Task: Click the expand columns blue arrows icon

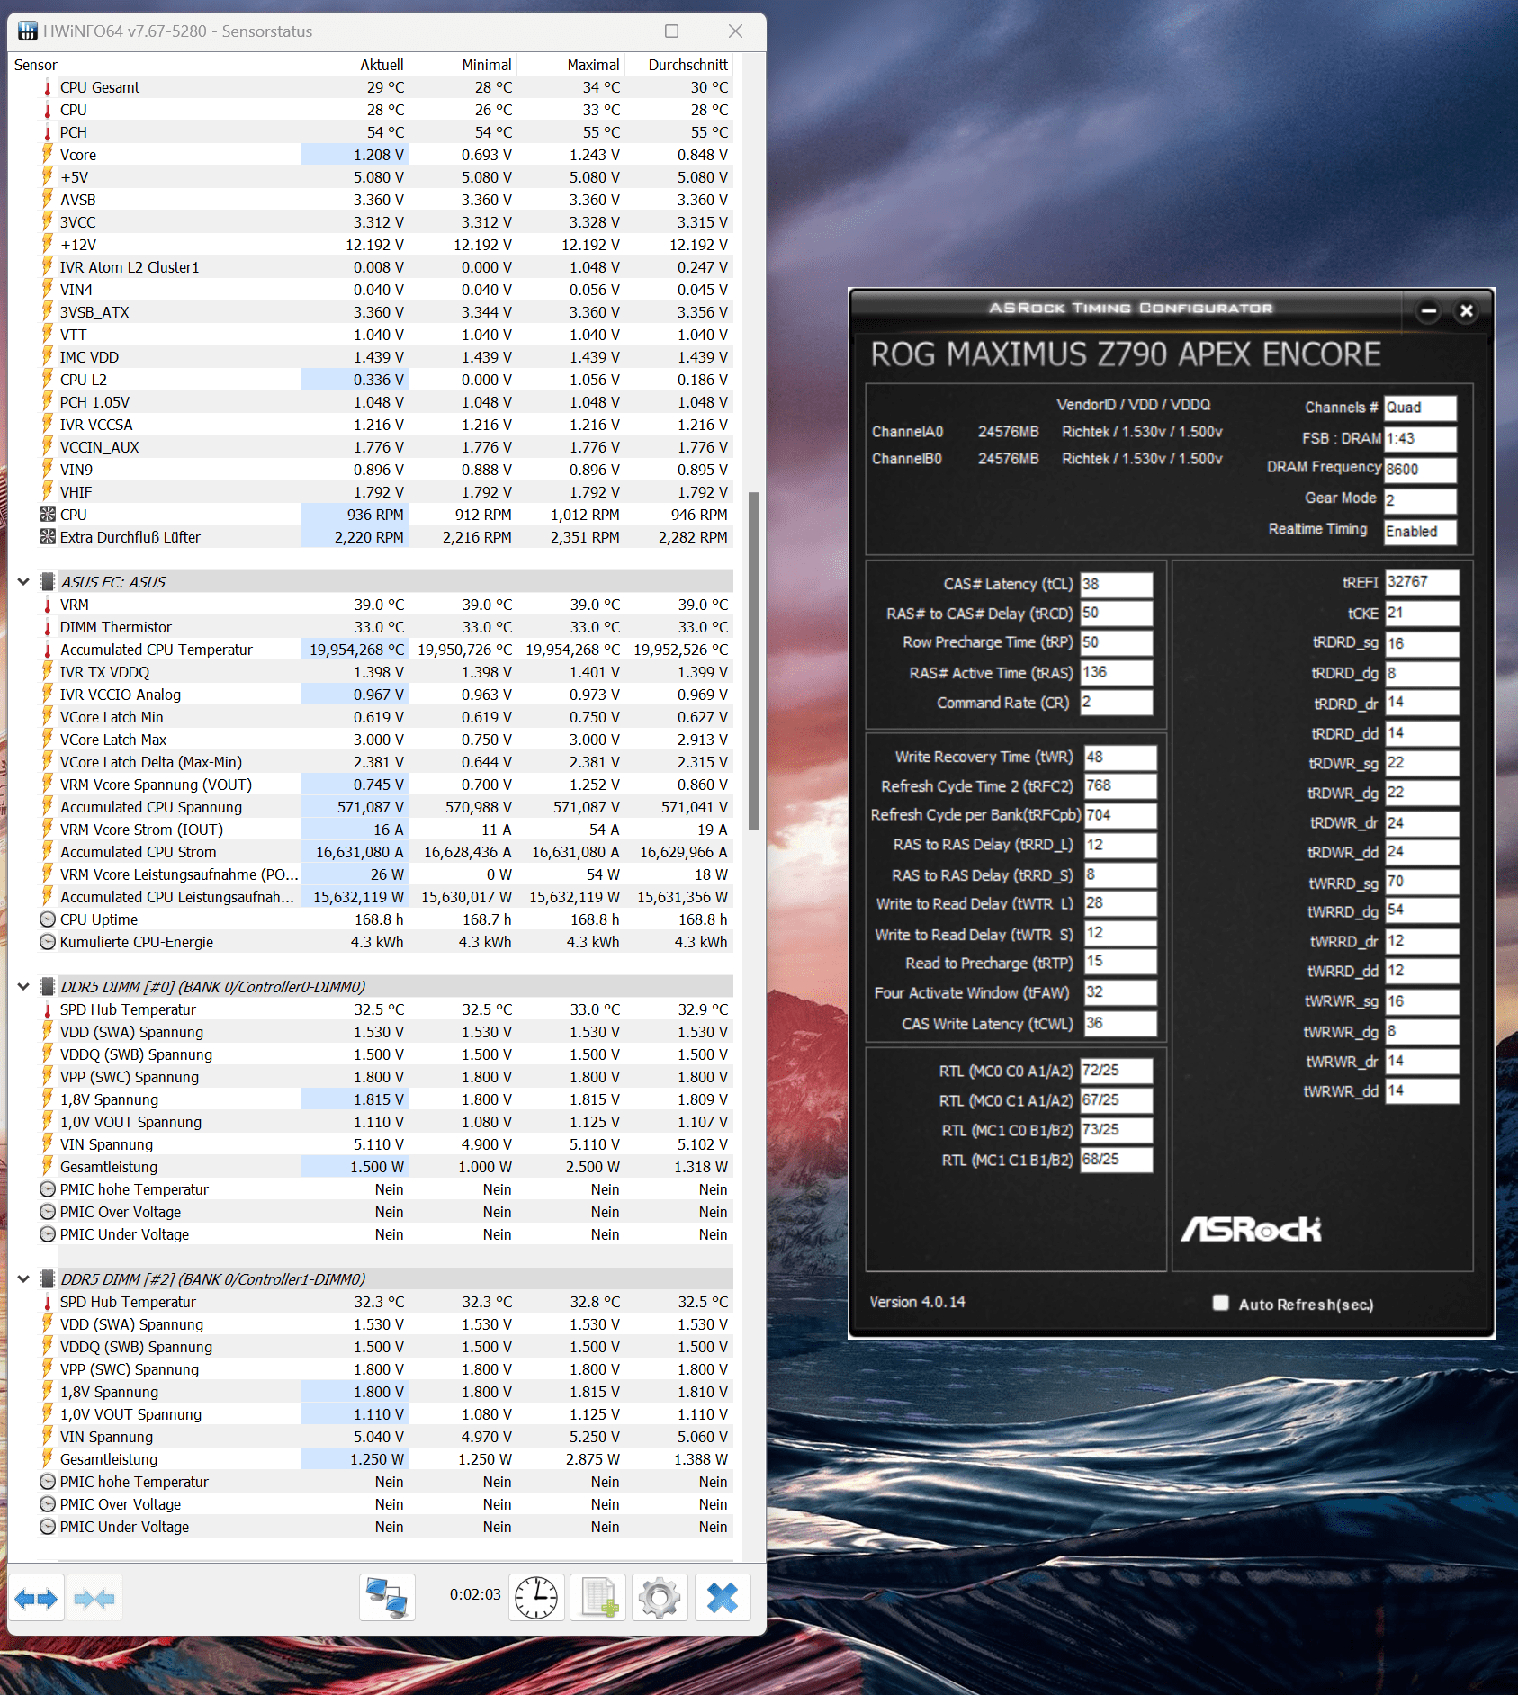Action: pyautogui.click(x=36, y=1598)
